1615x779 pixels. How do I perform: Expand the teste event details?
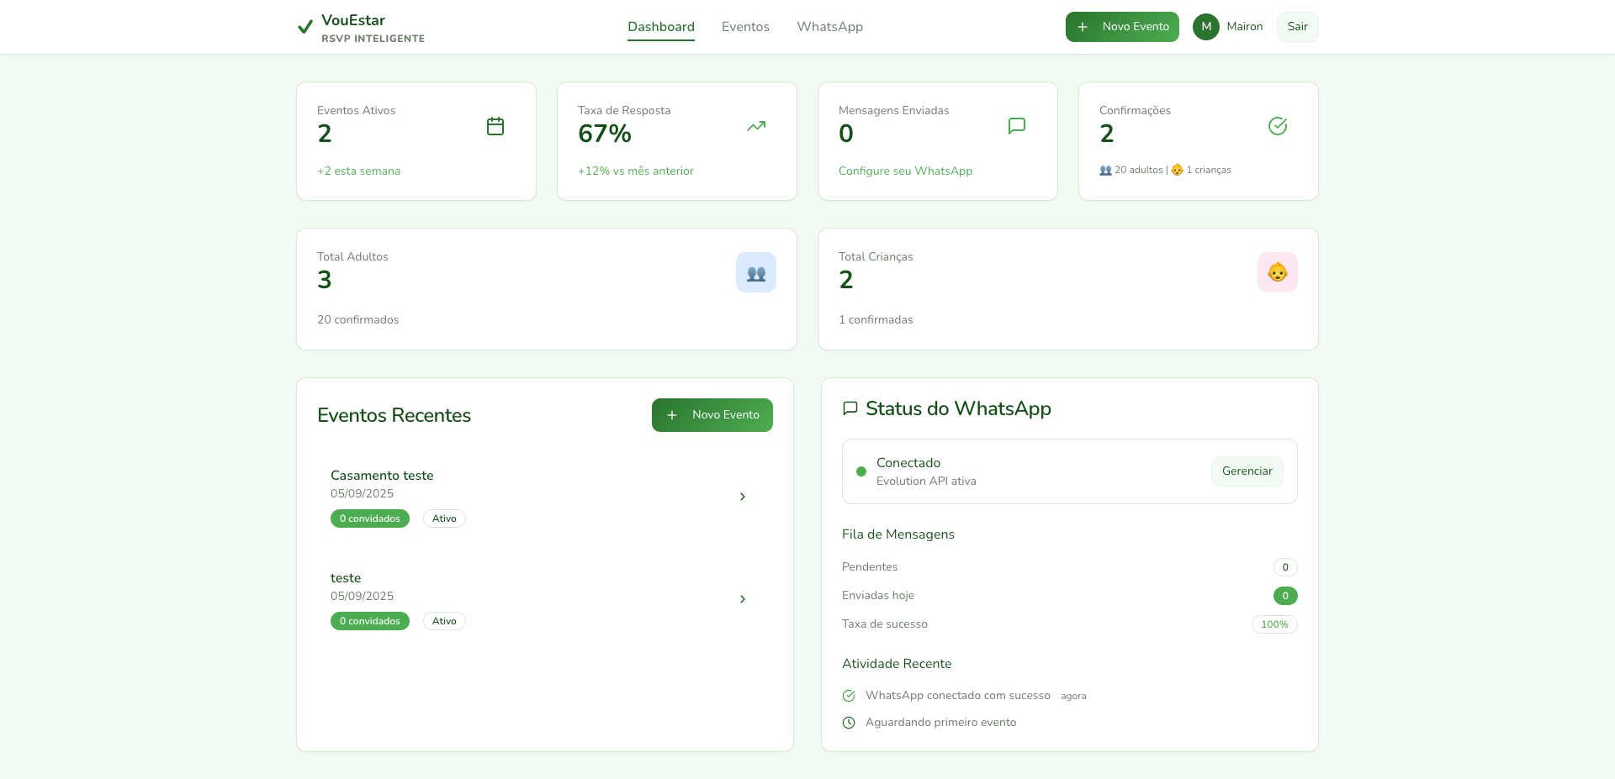pyautogui.click(x=743, y=599)
